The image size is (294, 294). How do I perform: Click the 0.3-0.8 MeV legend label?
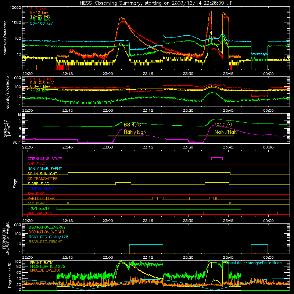42,83
